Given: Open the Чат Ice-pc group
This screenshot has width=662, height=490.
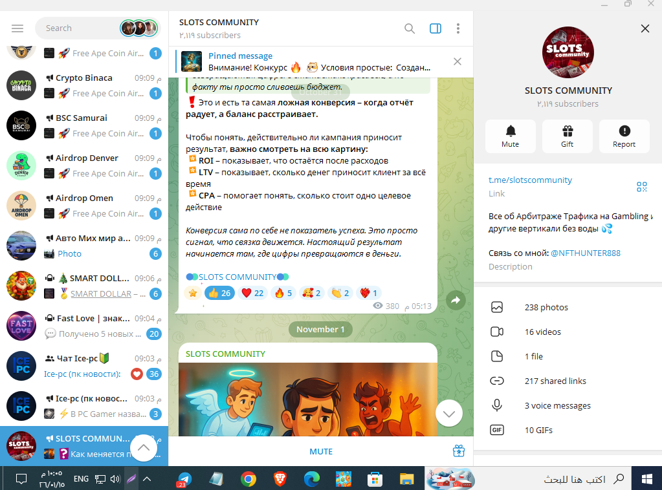Looking at the screenshot, I should 84,366.
